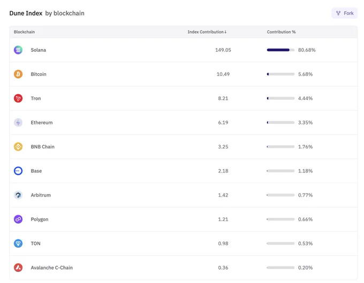The image size is (364, 283).
Task: Click the BNB Chain logo icon
Action: (x=18, y=147)
